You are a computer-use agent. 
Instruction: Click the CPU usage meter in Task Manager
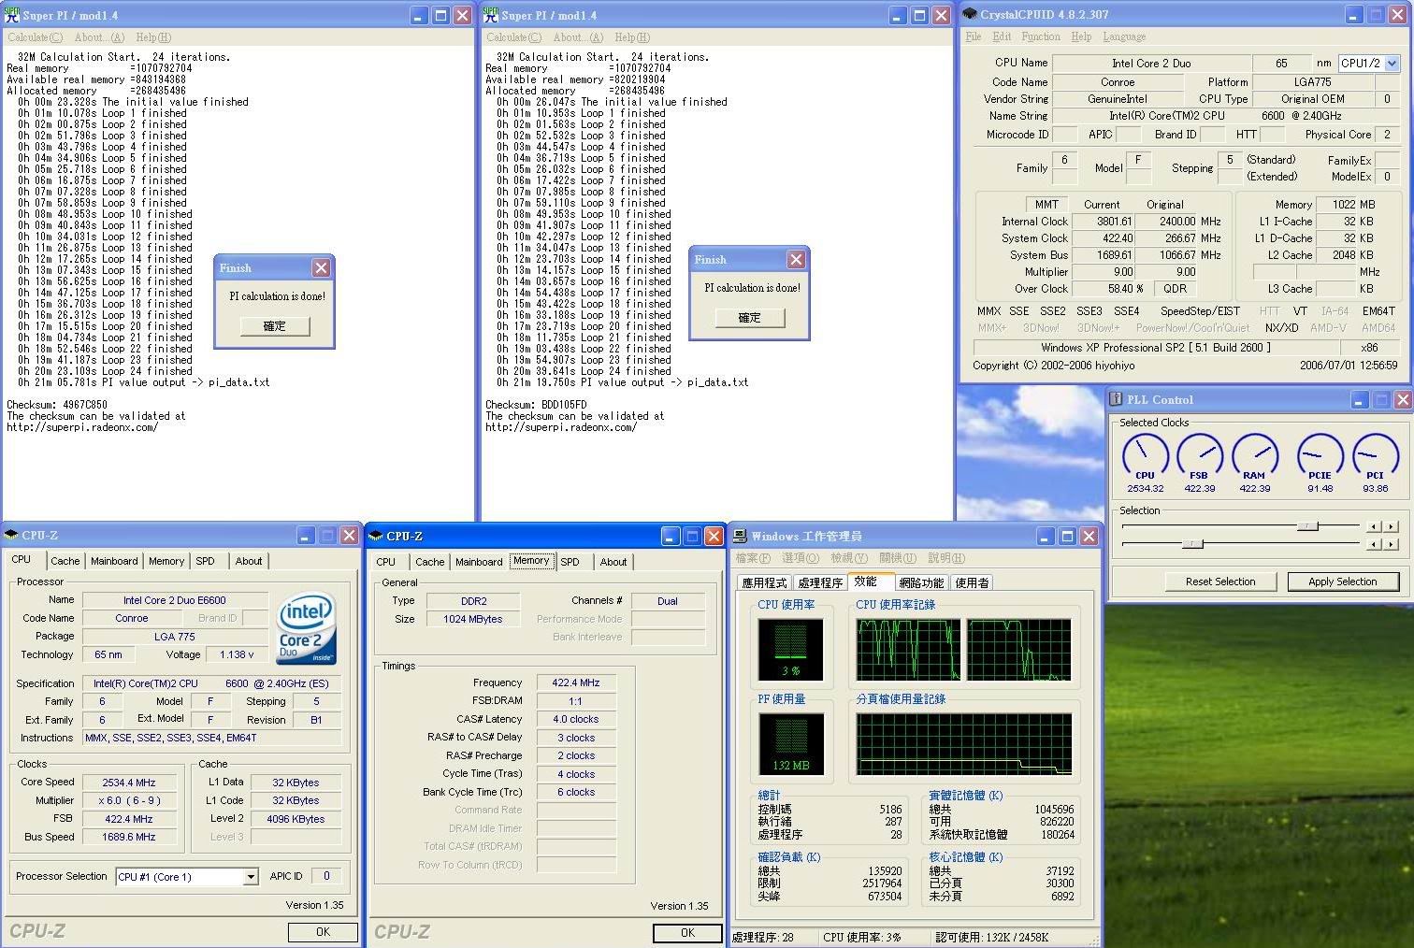(x=791, y=650)
